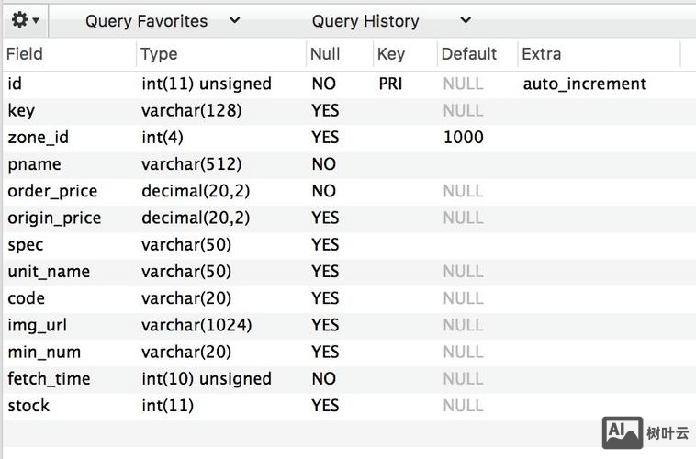Viewport: 696px width, 459px height.
Task: Click the AI watermark logo icon
Action: pyautogui.click(x=622, y=432)
